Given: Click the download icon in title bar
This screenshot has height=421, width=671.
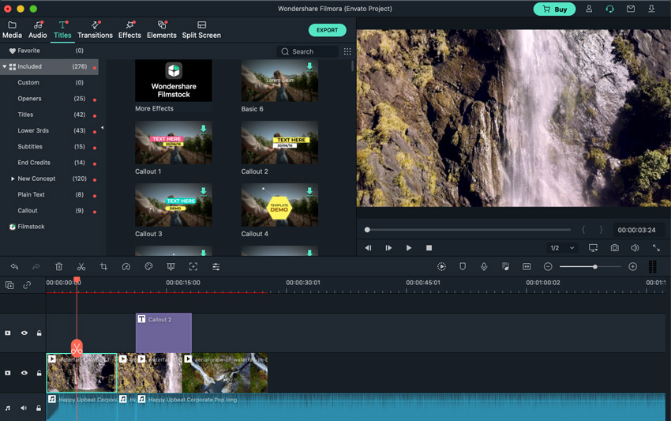Looking at the screenshot, I should pos(651,9).
